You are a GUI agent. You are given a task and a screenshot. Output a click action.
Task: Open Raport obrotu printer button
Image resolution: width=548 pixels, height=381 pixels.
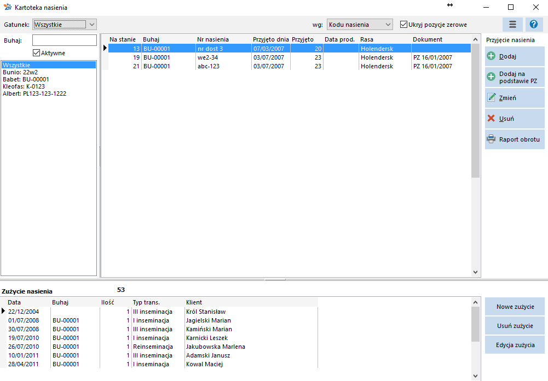point(515,139)
